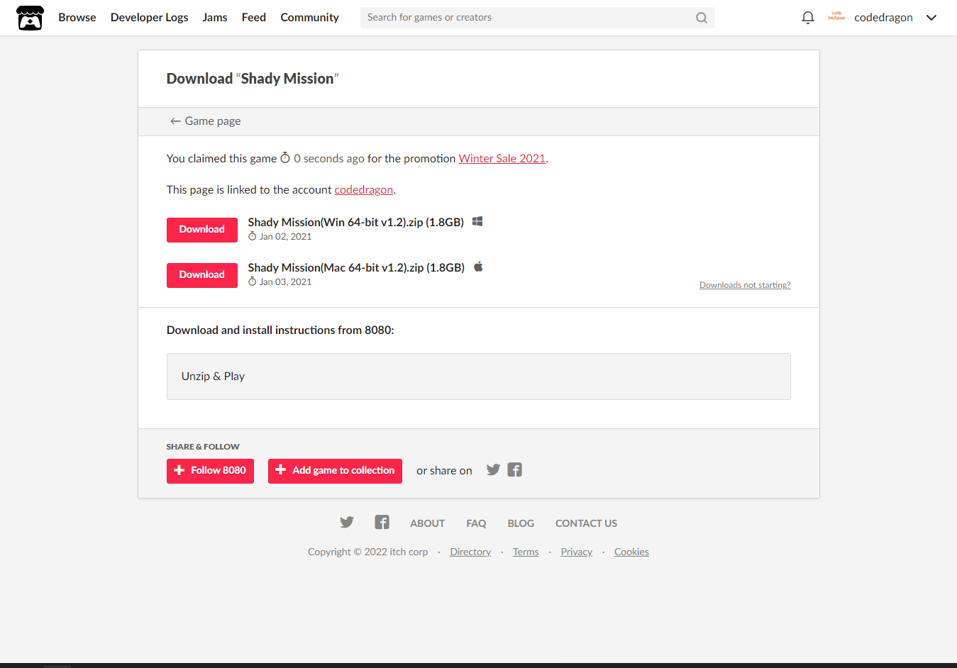Image resolution: width=957 pixels, height=668 pixels.
Task: Share on Facebook in Share & Follow
Action: click(515, 469)
